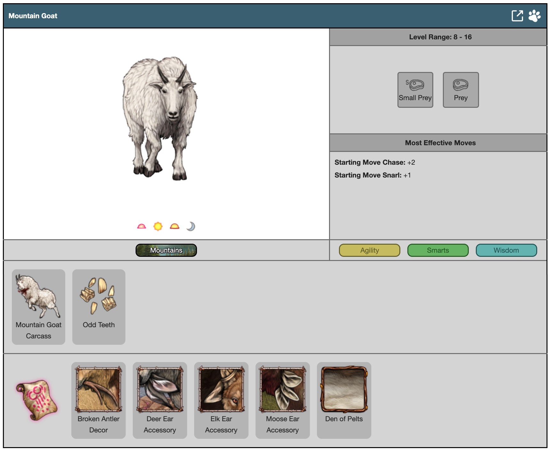
Task: View the Elk Ear Accessory item
Action: point(221,400)
